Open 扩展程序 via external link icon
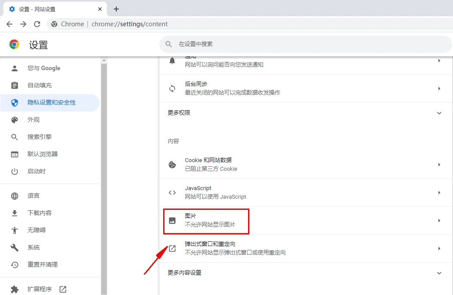 pos(62,289)
